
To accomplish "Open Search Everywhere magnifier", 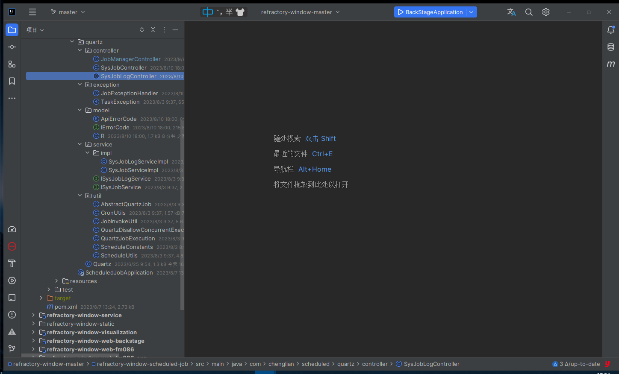I will click(x=529, y=12).
